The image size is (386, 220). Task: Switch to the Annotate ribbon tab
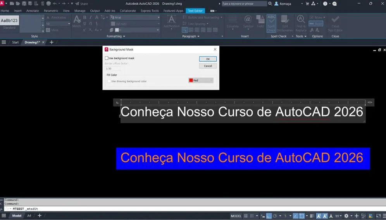click(x=33, y=11)
